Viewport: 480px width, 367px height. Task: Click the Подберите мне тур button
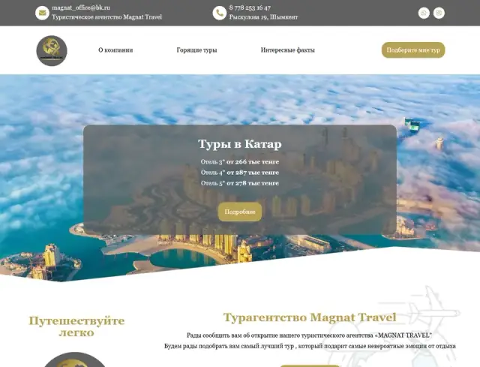413,50
